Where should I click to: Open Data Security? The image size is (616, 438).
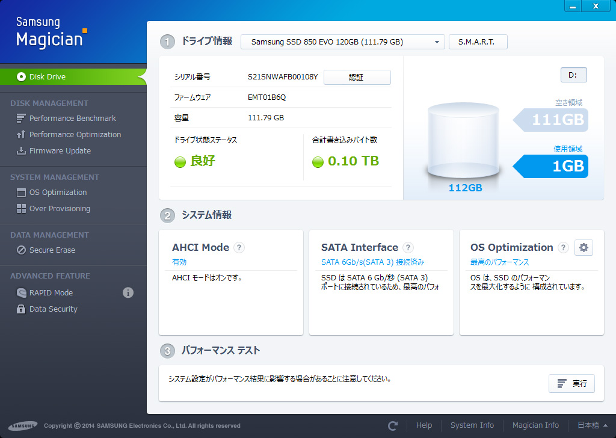click(x=54, y=309)
